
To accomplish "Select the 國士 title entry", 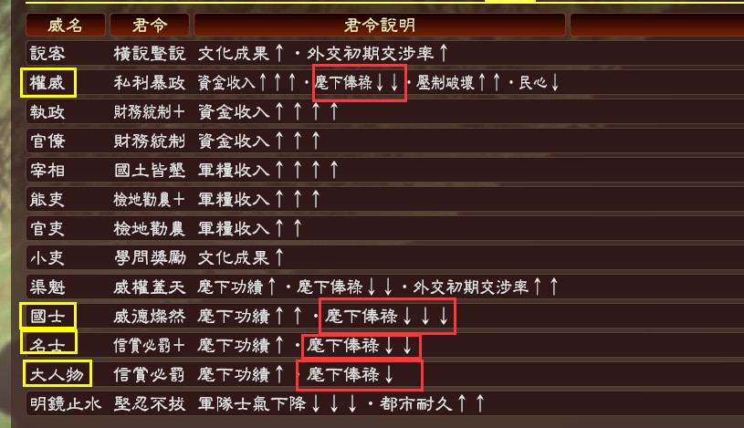I will coord(47,316).
